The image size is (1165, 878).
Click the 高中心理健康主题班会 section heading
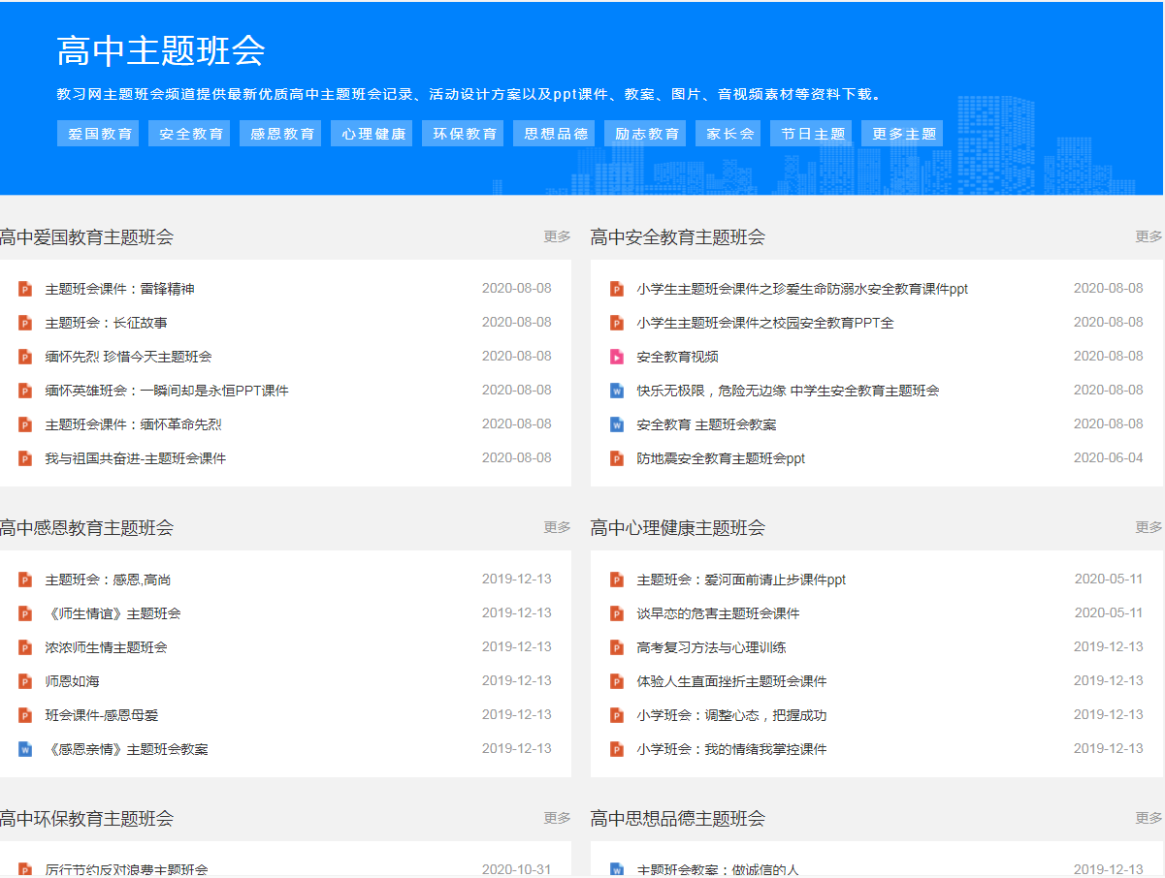[x=678, y=528]
